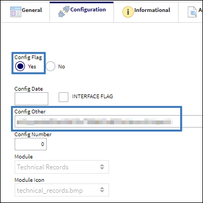Screen dimensions: 203x203
Task: Select the No radio for Config Flag
Action: point(50,66)
